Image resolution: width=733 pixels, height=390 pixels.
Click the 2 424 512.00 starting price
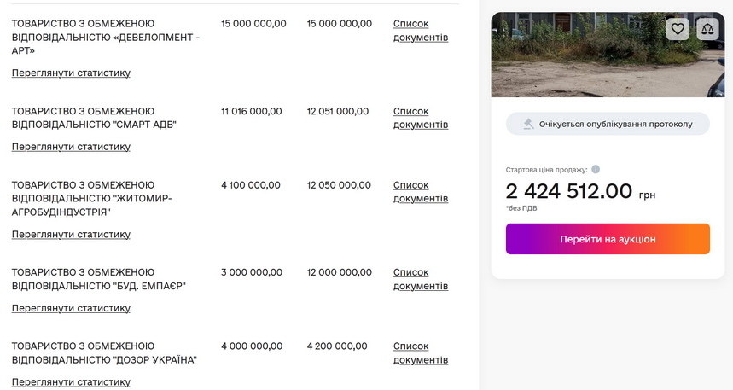(568, 191)
